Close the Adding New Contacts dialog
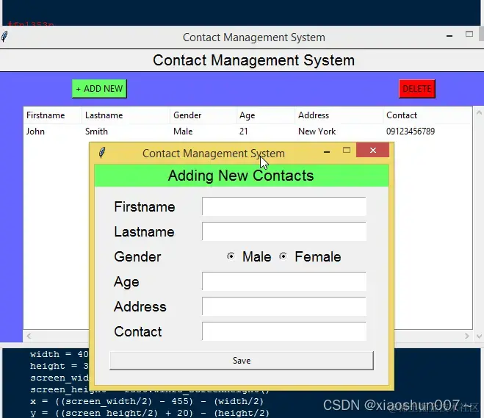The image size is (484, 418). coord(373,150)
